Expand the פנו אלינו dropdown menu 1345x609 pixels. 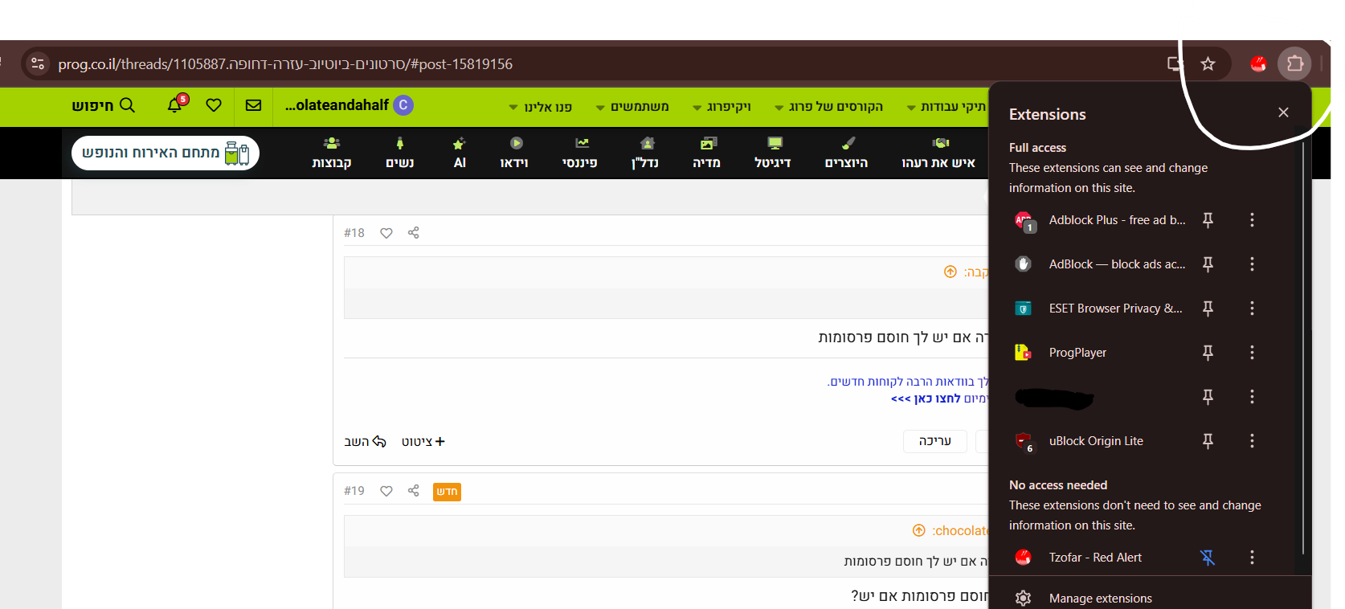[541, 107]
